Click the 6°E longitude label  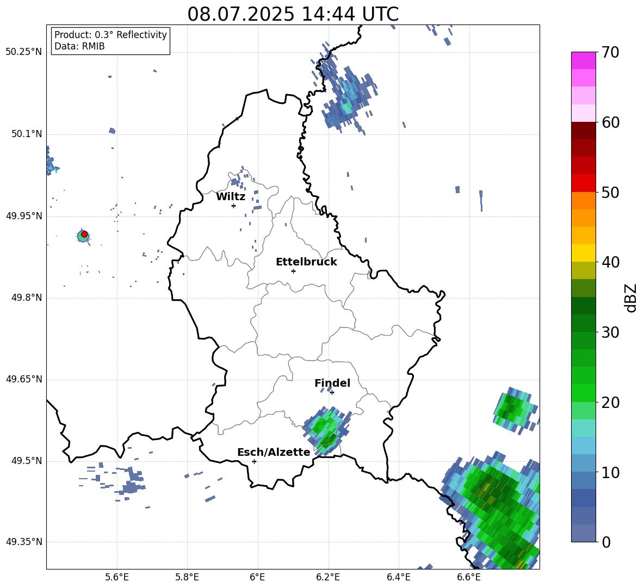point(257,577)
